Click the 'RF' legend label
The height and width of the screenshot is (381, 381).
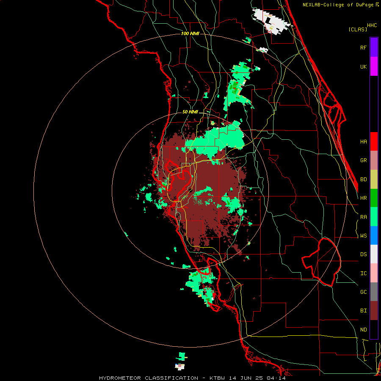click(x=363, y=47)
